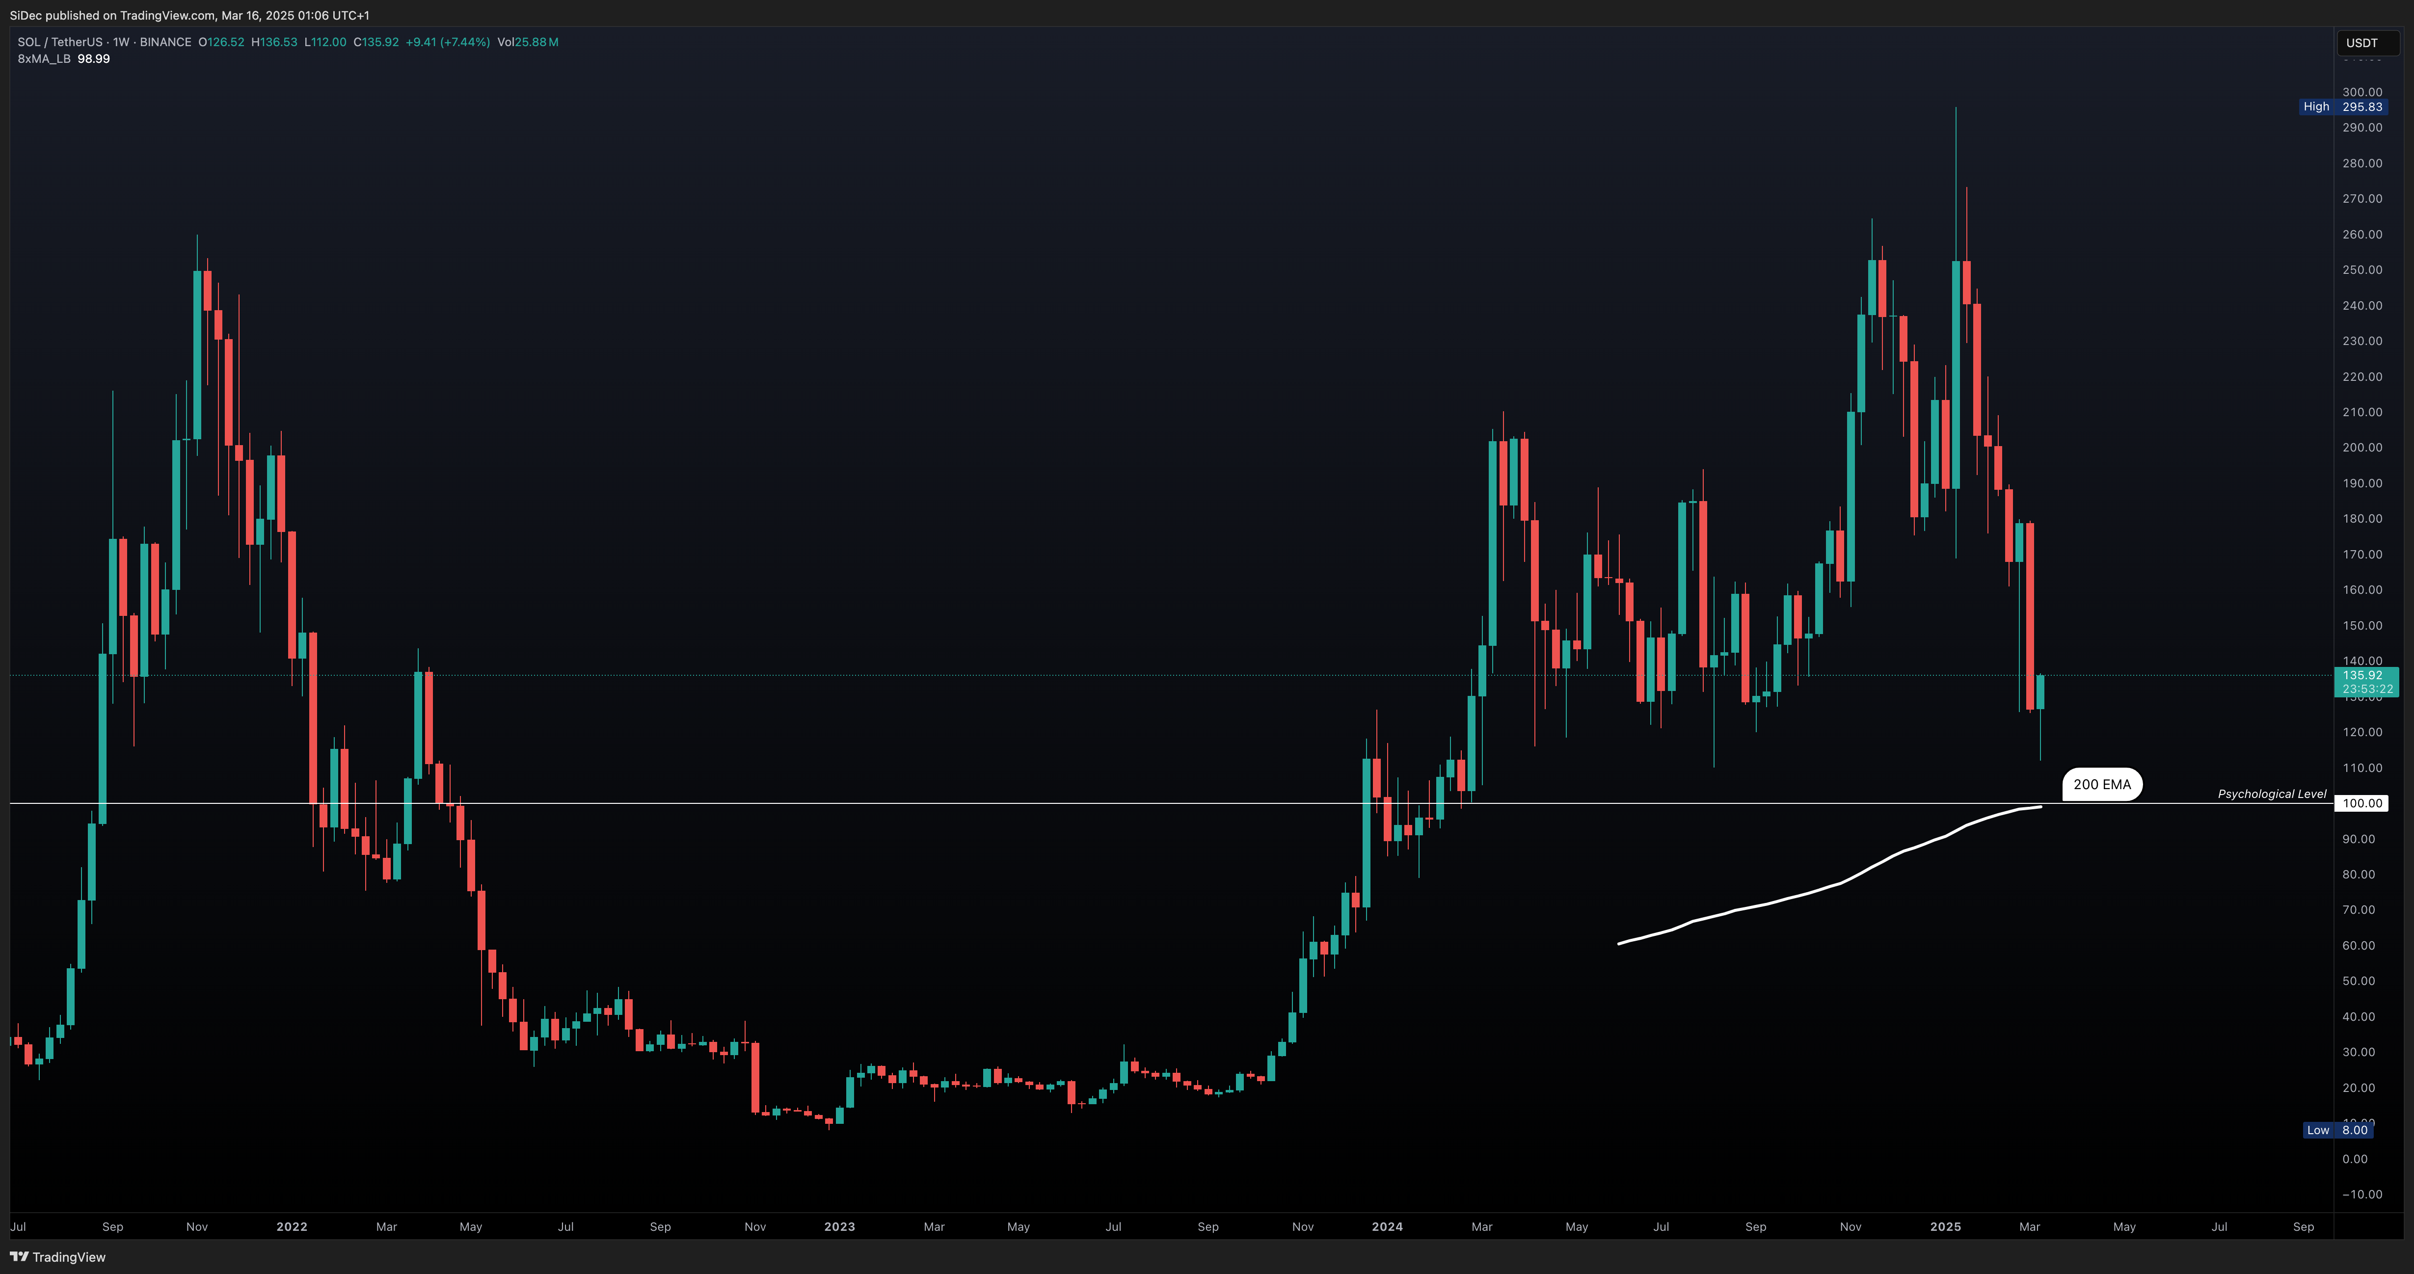Click the 120.00 price axis label
This screenshot has width=2414, height=1274.
tap(2361, 733)
